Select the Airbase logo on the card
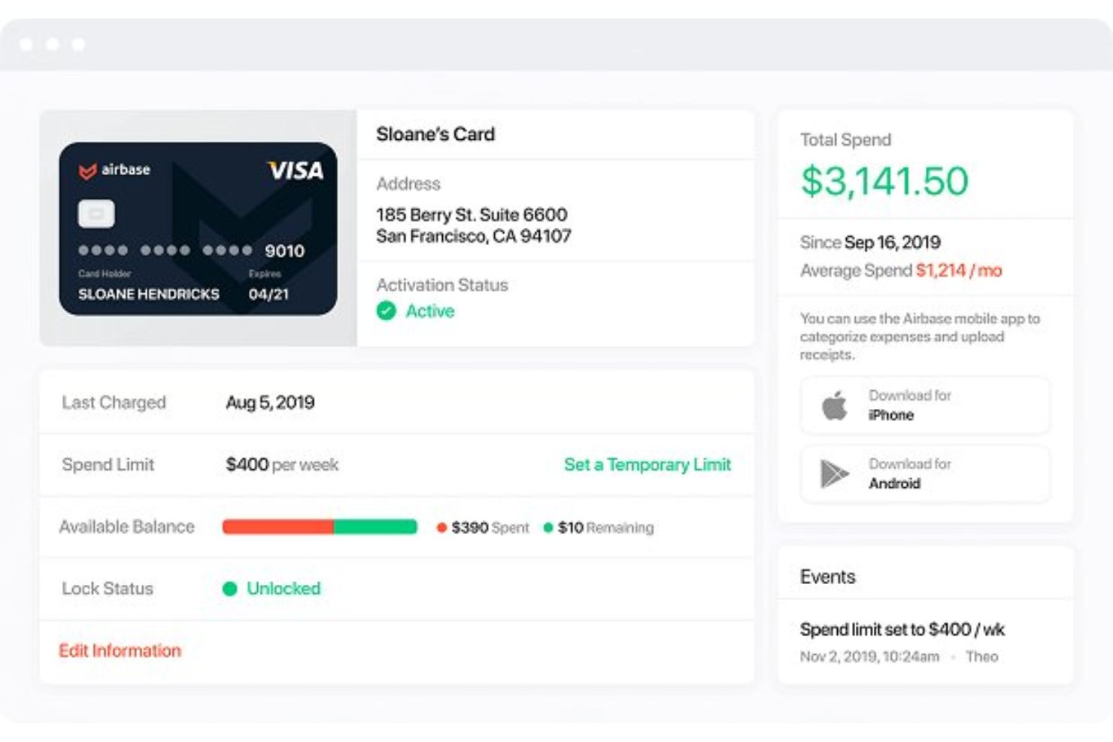Viewport: 1113px width, 742px height. pos(113,169)
